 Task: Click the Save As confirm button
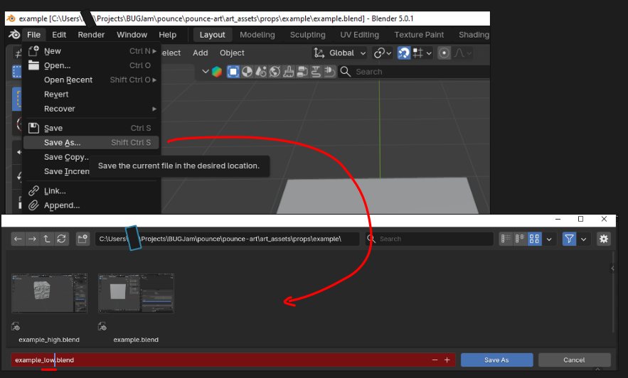[496, 360]
